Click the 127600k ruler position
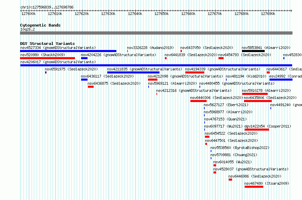The width and height of the screenshot is (302, 200). click(28, 14)
